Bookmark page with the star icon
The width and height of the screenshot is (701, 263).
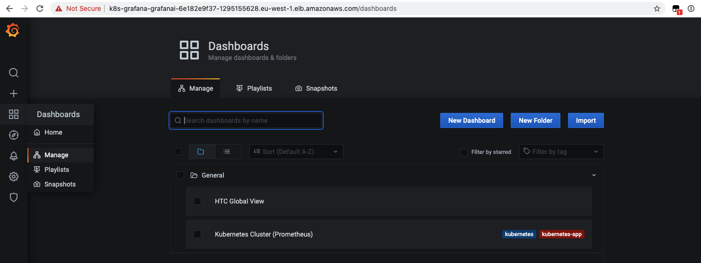pos(657,8)
